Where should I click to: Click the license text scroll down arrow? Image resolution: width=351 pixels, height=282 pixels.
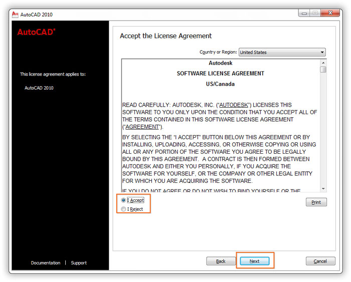click(x=323, y=189)
